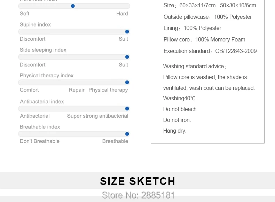Click the Antibacterial index slider dot
This screenshot has width=275, height=202.
click(127, 109)
